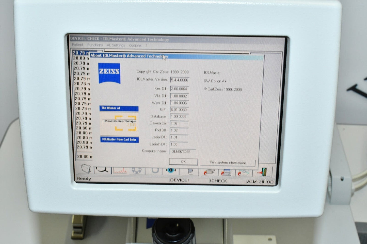Open the AL Settings menu

(116, 45)
